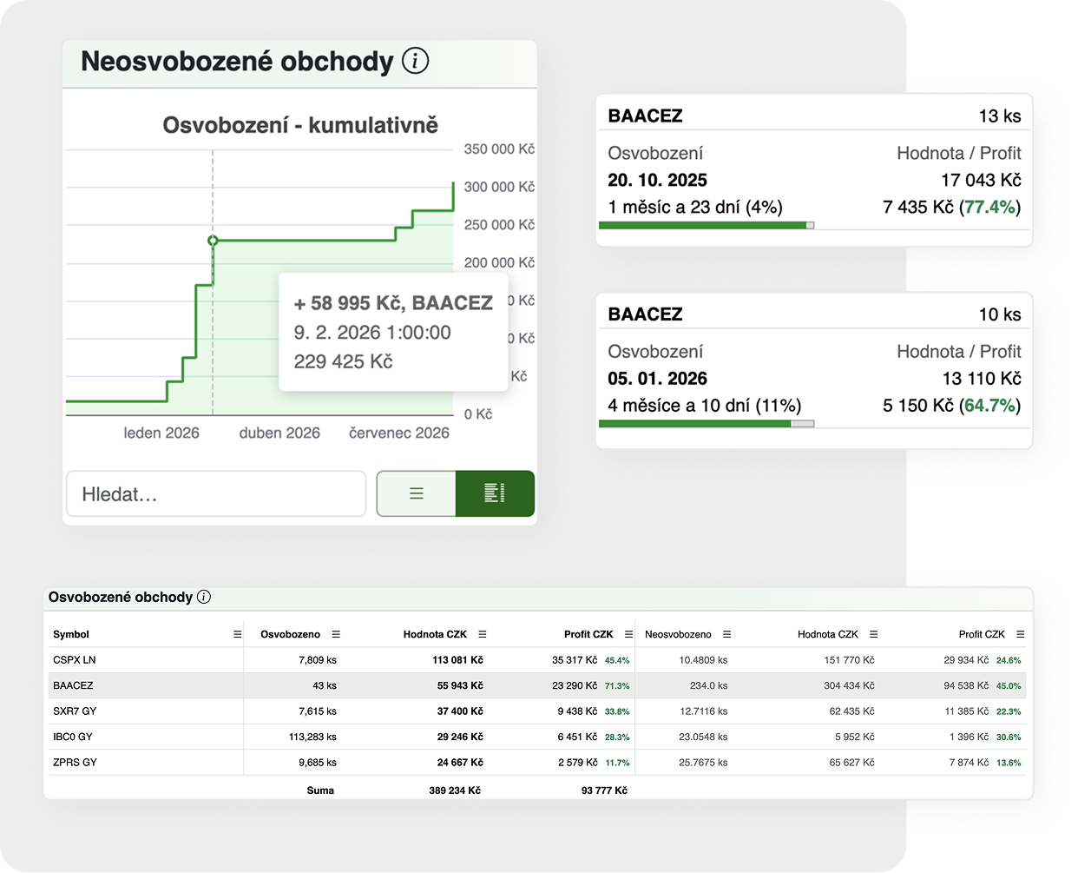The height and width of the screenshot is (873, 1078).
Task: Open the second Hodnota CZK column menu
Action: point(872,634)
